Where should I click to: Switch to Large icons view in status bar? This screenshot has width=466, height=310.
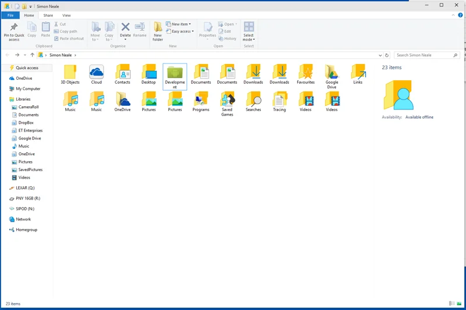[x=459, y=303]
